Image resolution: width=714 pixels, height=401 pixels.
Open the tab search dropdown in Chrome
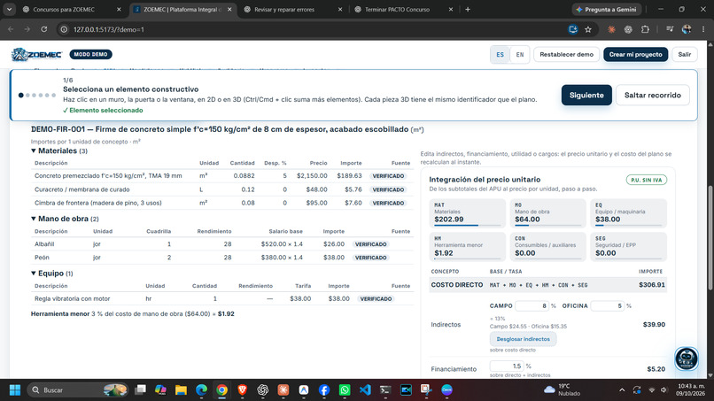(9, 9)
